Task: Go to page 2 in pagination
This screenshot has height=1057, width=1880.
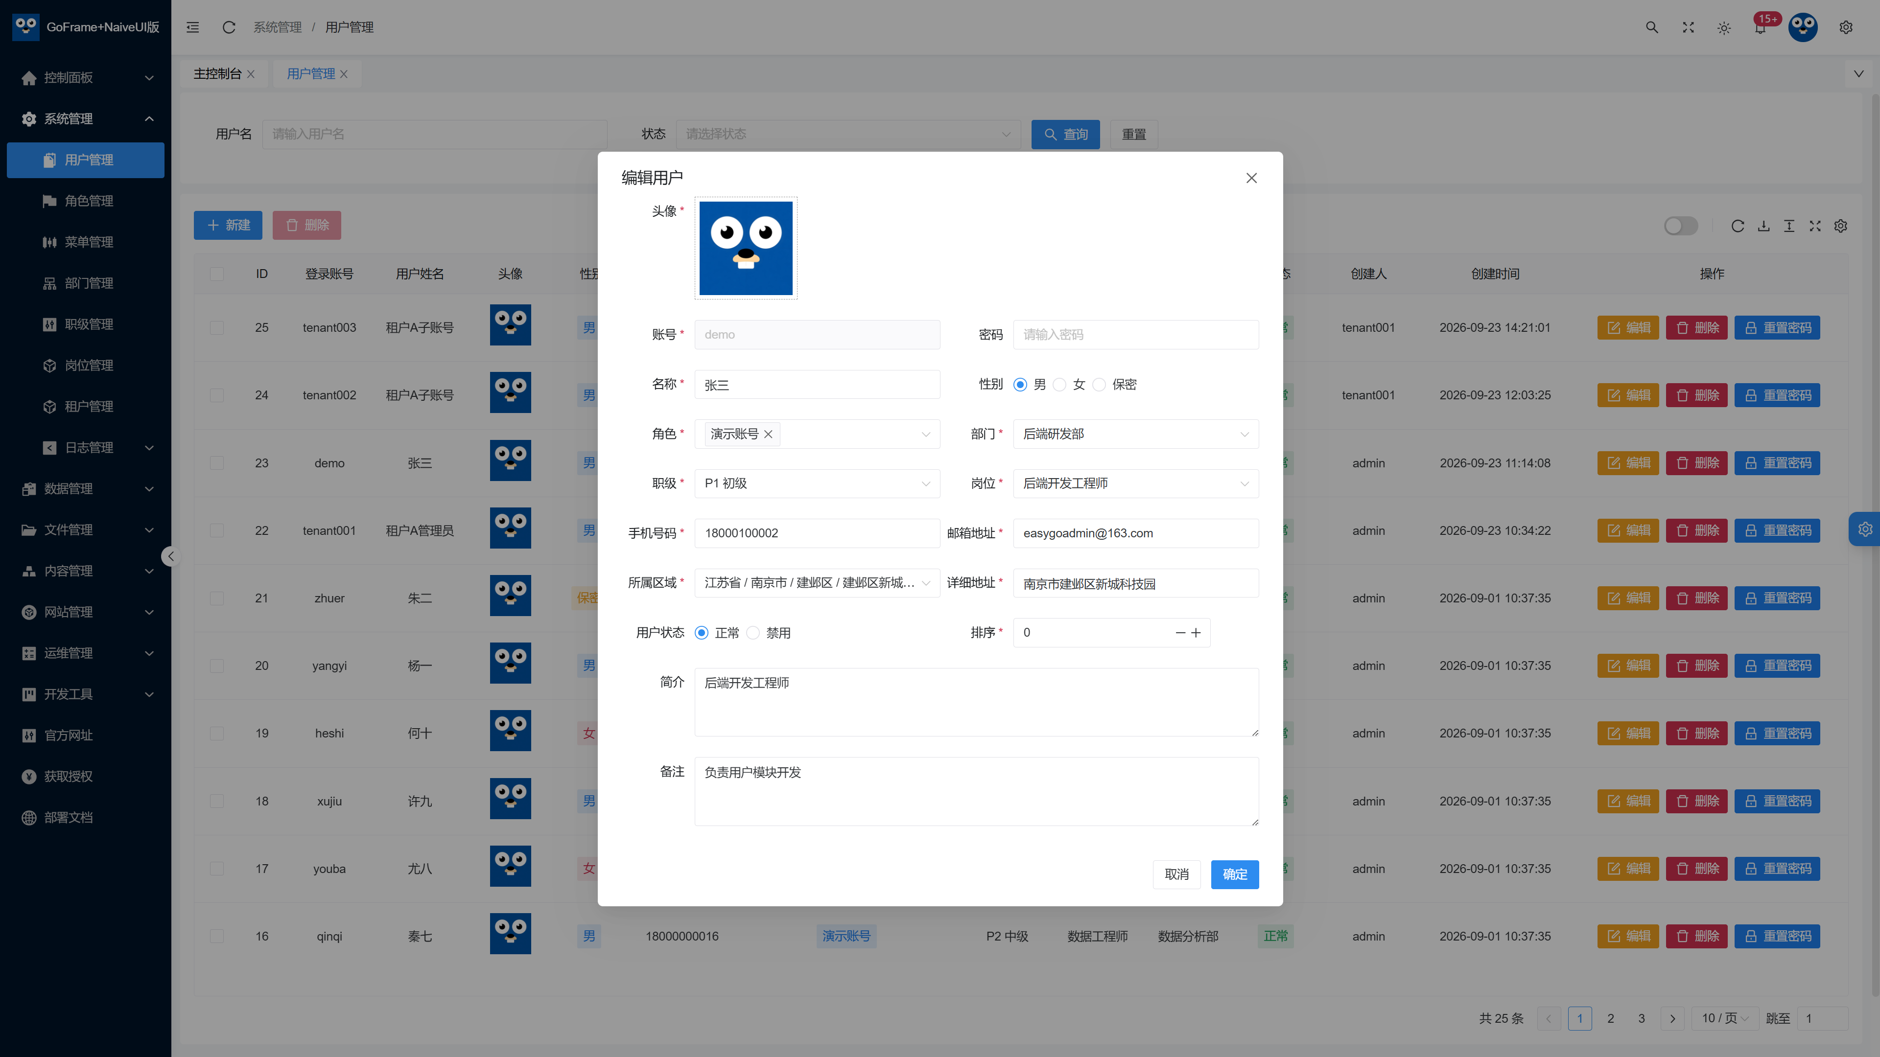Action: pos(1611,1018)
